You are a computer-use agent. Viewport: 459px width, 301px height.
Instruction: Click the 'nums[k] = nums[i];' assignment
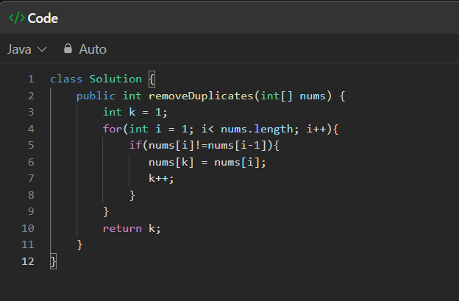tap(207, 162)
